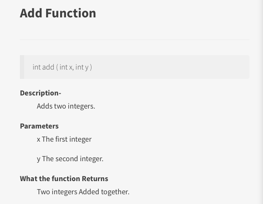Click the "add" function name in signature

[48, 67]
